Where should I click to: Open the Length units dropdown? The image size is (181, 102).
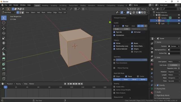click(174, 75)
